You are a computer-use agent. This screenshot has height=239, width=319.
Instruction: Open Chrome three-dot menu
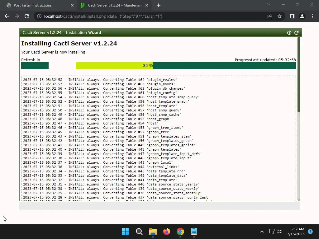tap(312, 16)
